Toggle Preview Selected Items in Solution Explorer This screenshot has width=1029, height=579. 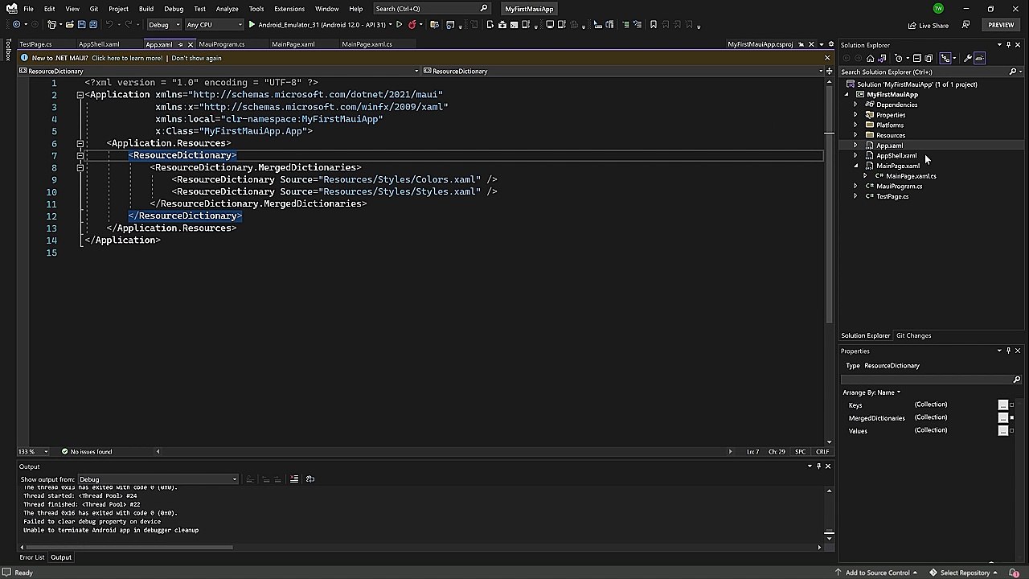point(979,59)
